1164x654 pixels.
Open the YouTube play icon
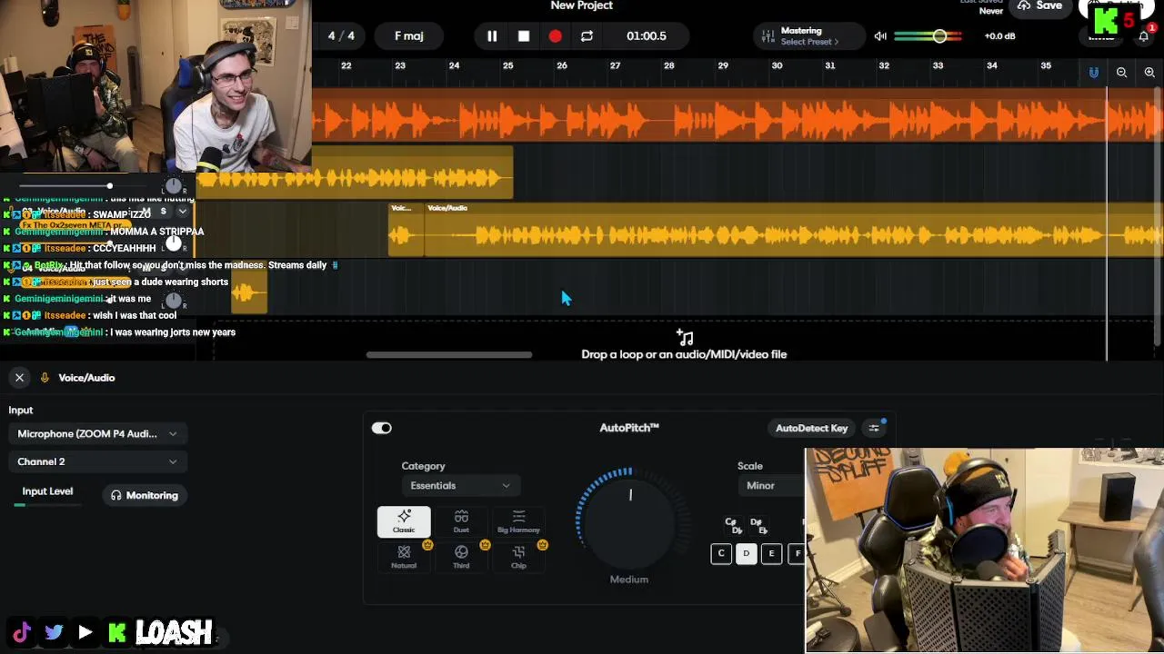(85, 632)
